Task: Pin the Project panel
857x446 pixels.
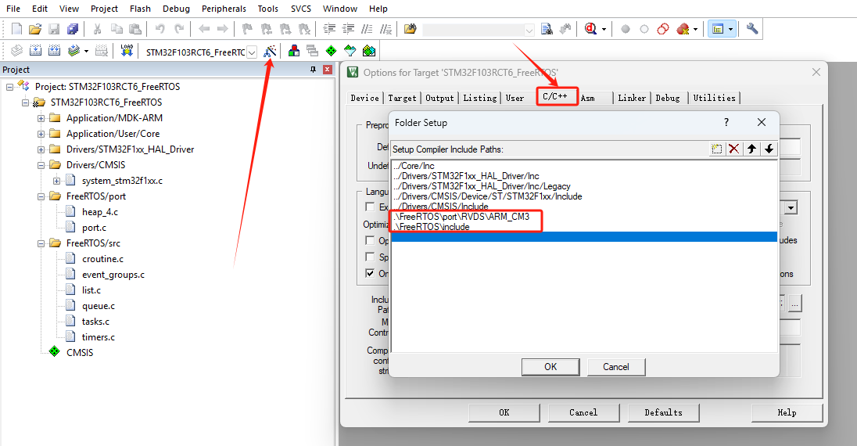Action: (314, 70)
